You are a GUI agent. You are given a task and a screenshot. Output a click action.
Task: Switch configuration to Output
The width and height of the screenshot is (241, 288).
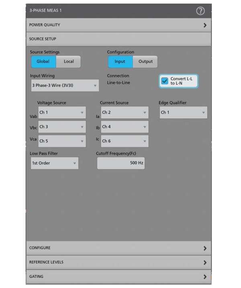tap(145, 62)
